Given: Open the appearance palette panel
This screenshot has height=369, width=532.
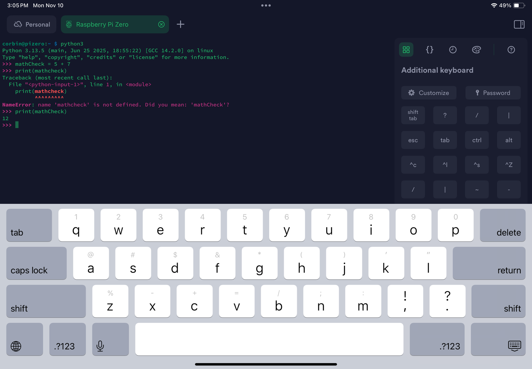Looking at the screenshot, I should 477,50.
